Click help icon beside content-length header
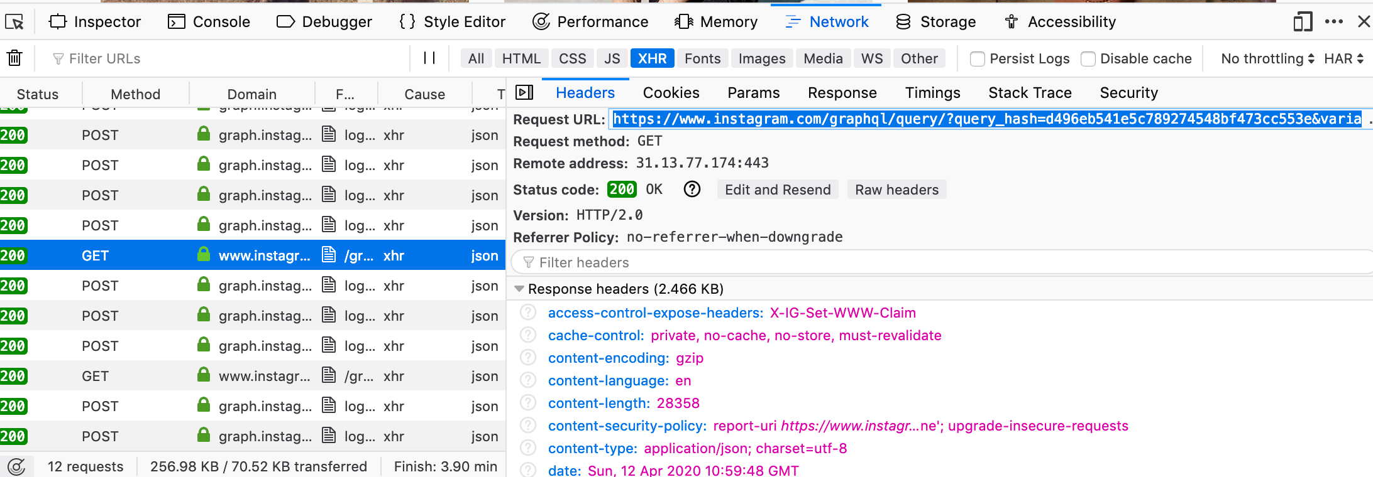This screenshot has height=477, width=1373. point(528,403)
